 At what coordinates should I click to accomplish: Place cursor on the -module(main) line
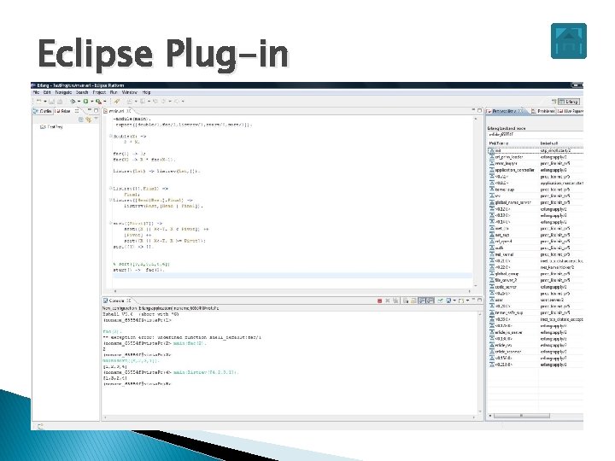click(132, 119)
